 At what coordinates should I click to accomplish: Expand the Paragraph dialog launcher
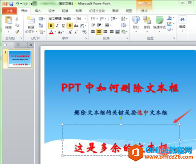pyautogui.click(x=127, y=38)
